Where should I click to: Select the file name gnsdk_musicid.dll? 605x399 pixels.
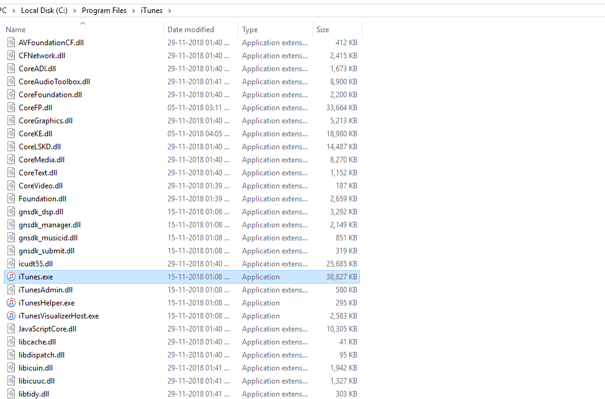(x=48, y=238)
